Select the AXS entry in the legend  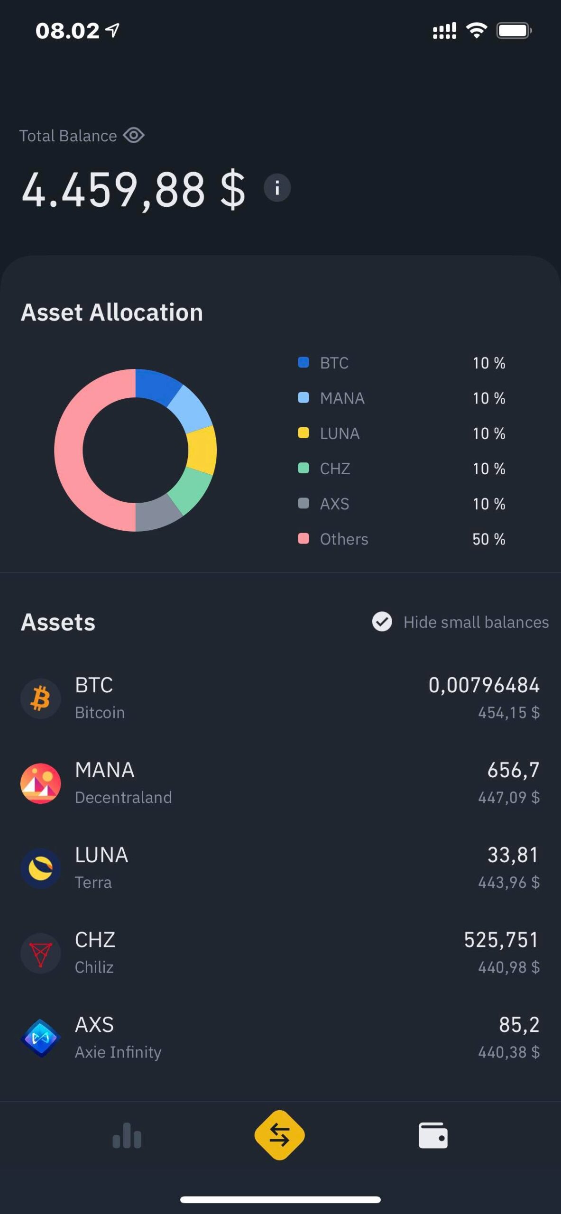[x=334, y=504]
